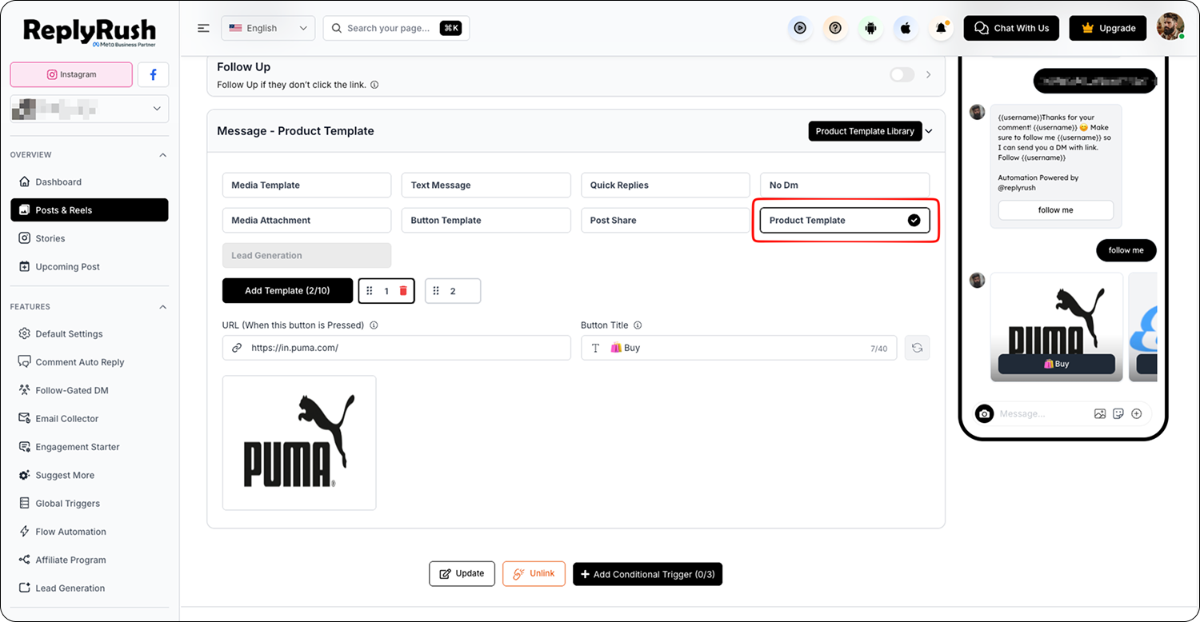This screenshot has width=1200, height=622.
Task: Show info for URL field
Action: [x=374, y=325]
